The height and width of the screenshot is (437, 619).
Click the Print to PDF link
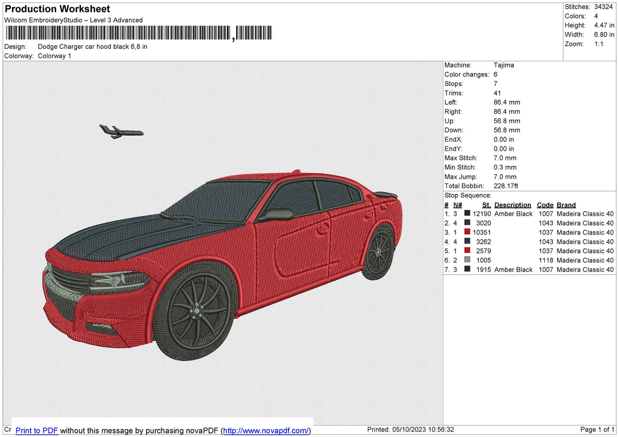[x=37, y=430]
